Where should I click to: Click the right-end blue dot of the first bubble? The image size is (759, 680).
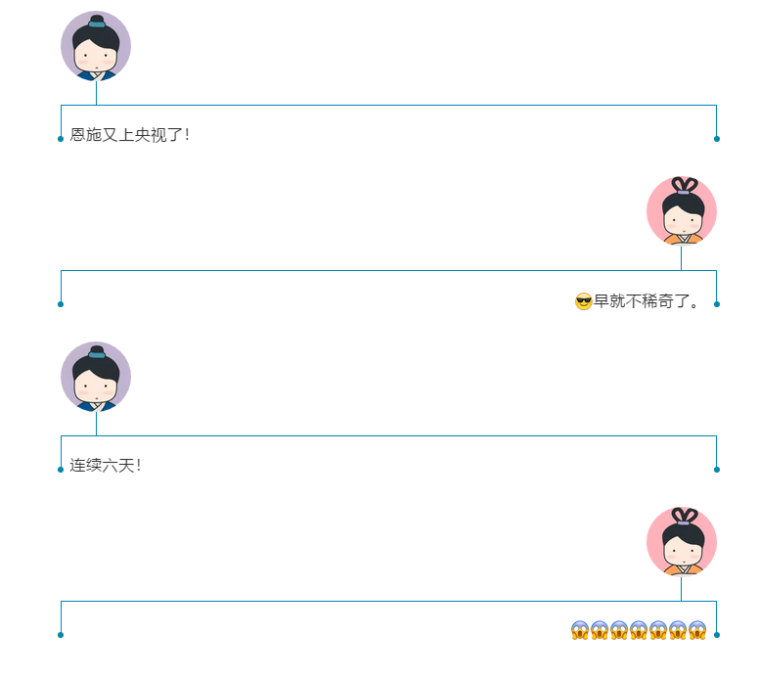point(717,139)
